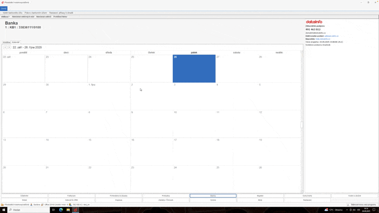Open the Účetnictví module button
Image resolution: width=379 pixels, height=213 pixels.
pos(24,195)
